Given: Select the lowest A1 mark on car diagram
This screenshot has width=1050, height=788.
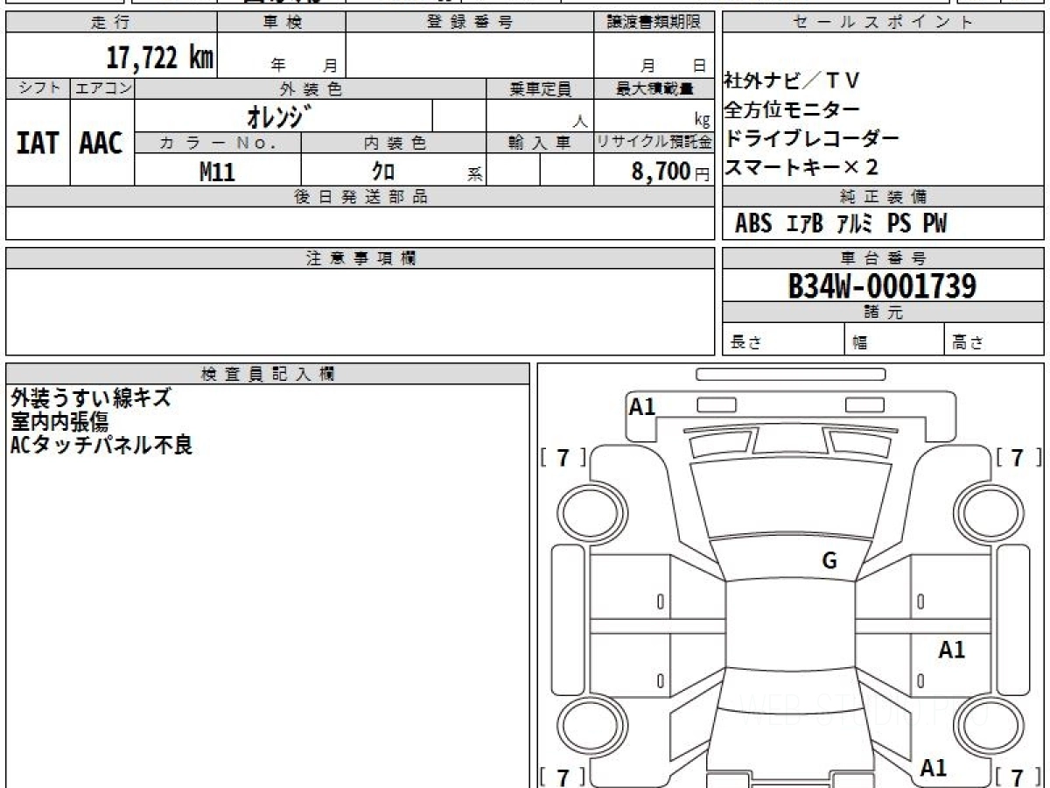Looking at the screenshot, I should [x=934, y=768].
